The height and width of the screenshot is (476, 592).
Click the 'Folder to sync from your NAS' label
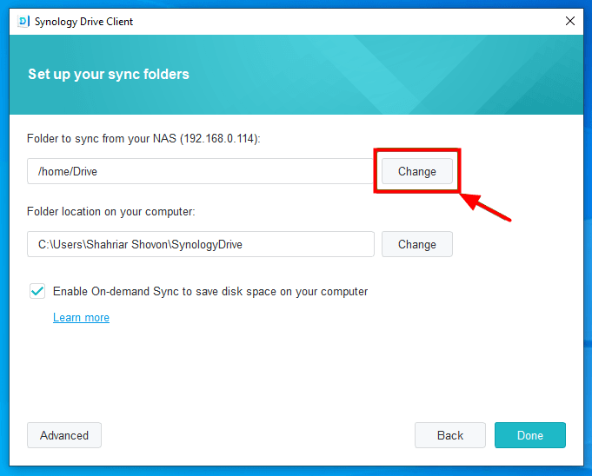pos(102,138)
